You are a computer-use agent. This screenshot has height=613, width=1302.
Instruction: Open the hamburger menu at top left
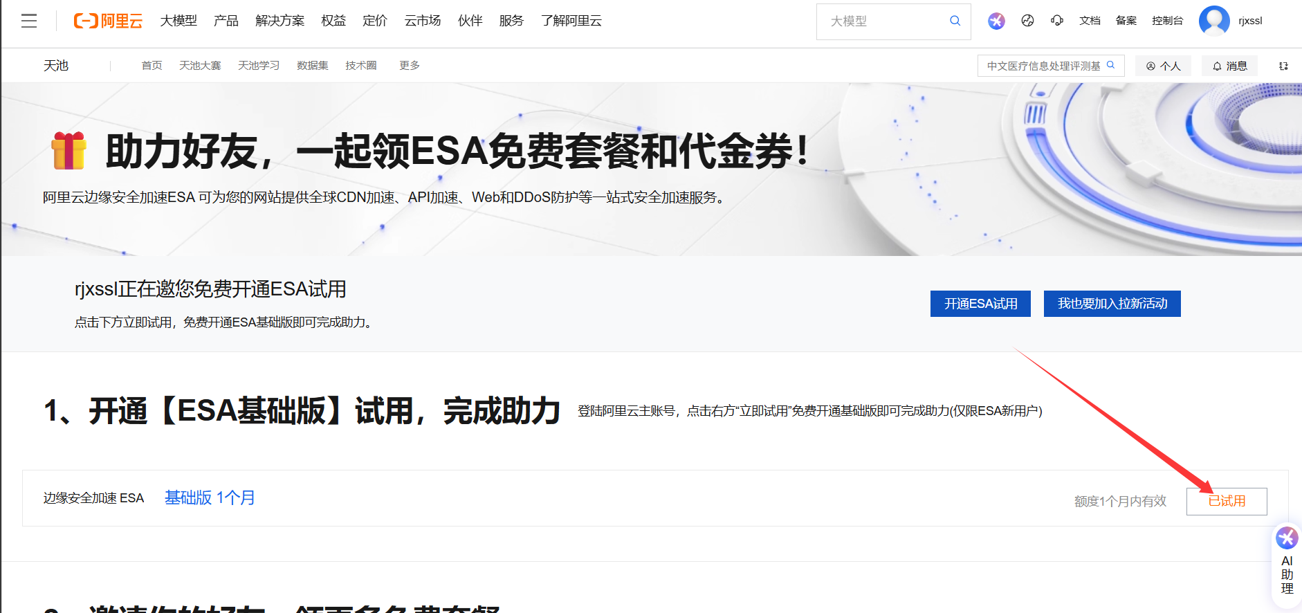click(29, 21)
